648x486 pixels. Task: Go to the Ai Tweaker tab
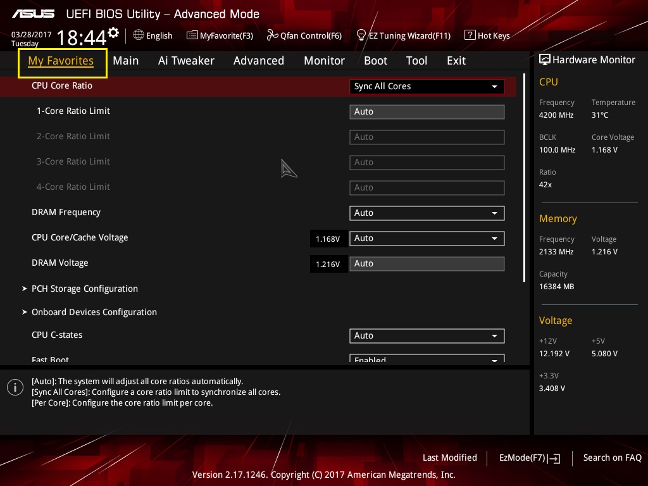tap(186, 61)
